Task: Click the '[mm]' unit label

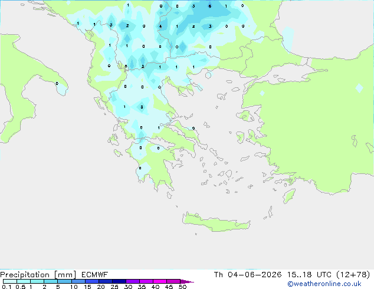Action: point(65,275)
